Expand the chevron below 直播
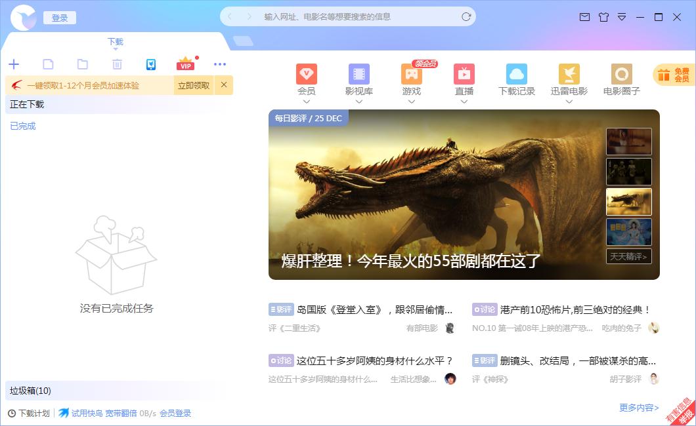Screen dimensions: 696x426 click(464, 102)
